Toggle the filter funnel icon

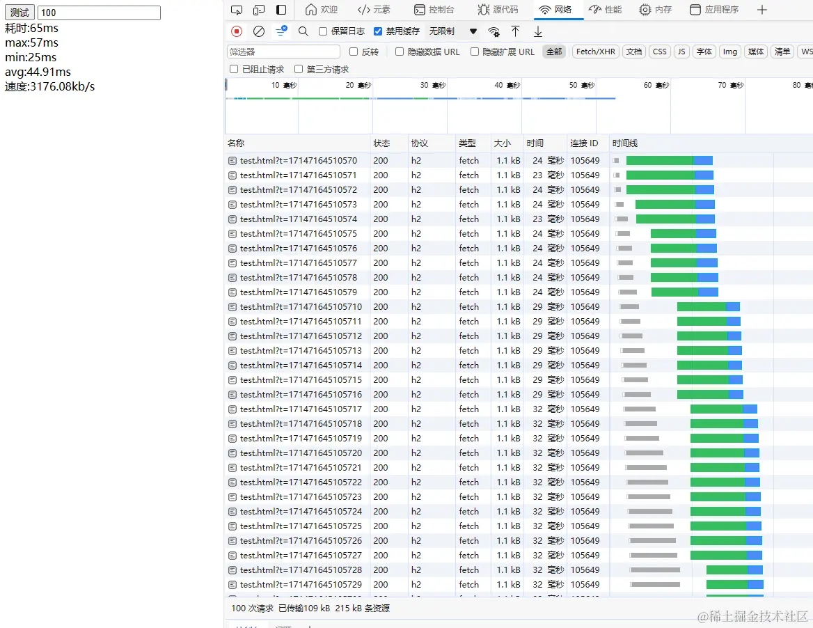click(281, 31)
